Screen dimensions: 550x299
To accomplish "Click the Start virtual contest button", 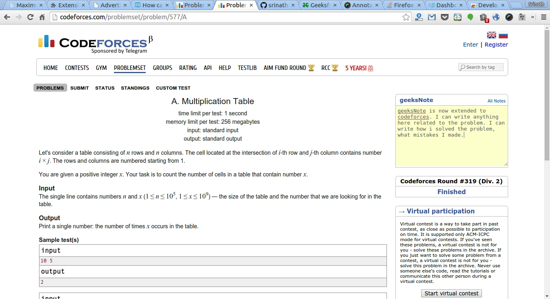I will pyautogui.click(x=452, y=293).
